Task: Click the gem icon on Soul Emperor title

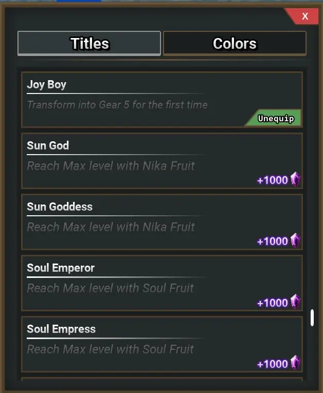Action: pyautogui.click(x=295, y=302)
